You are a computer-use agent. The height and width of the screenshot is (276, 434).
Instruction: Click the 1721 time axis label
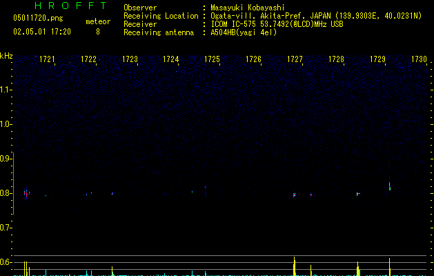pos(46,59)
